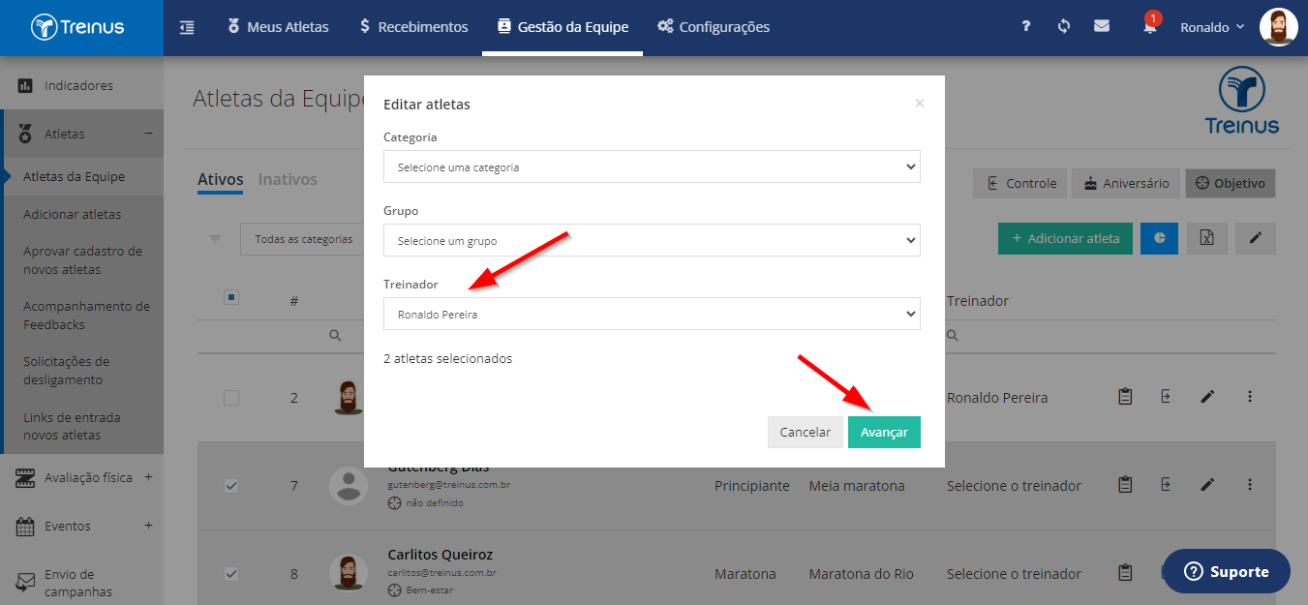1308x605 pixels.
Task: Click the Objetivo button
Action: 1231,183
